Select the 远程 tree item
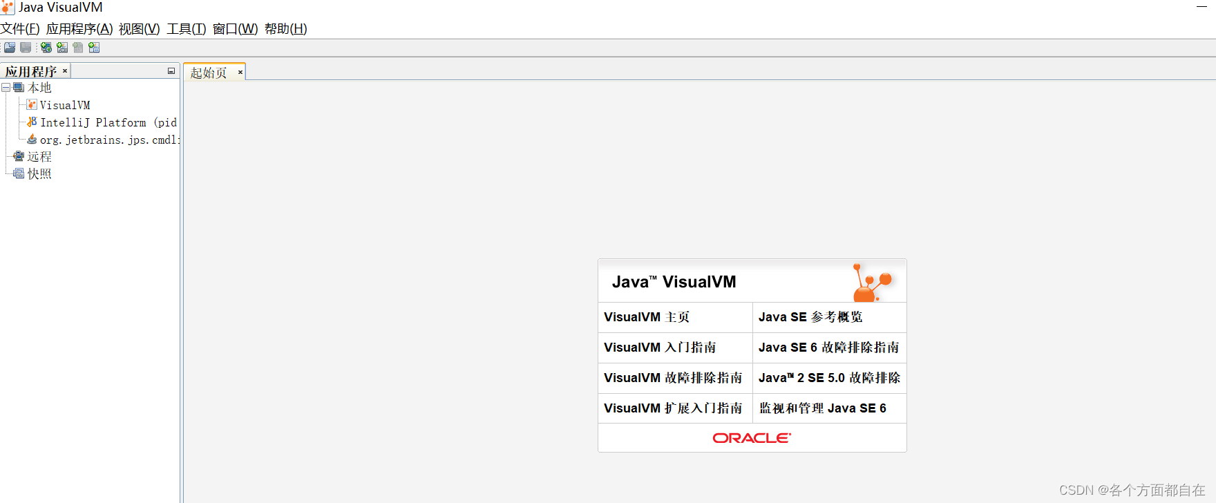Screen dimensions: 1216x503 (39, 157)
